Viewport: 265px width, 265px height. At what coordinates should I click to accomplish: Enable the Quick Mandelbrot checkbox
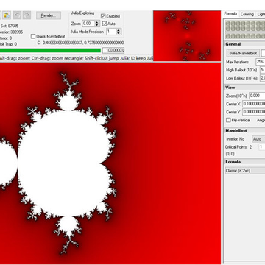click(33, 36)
